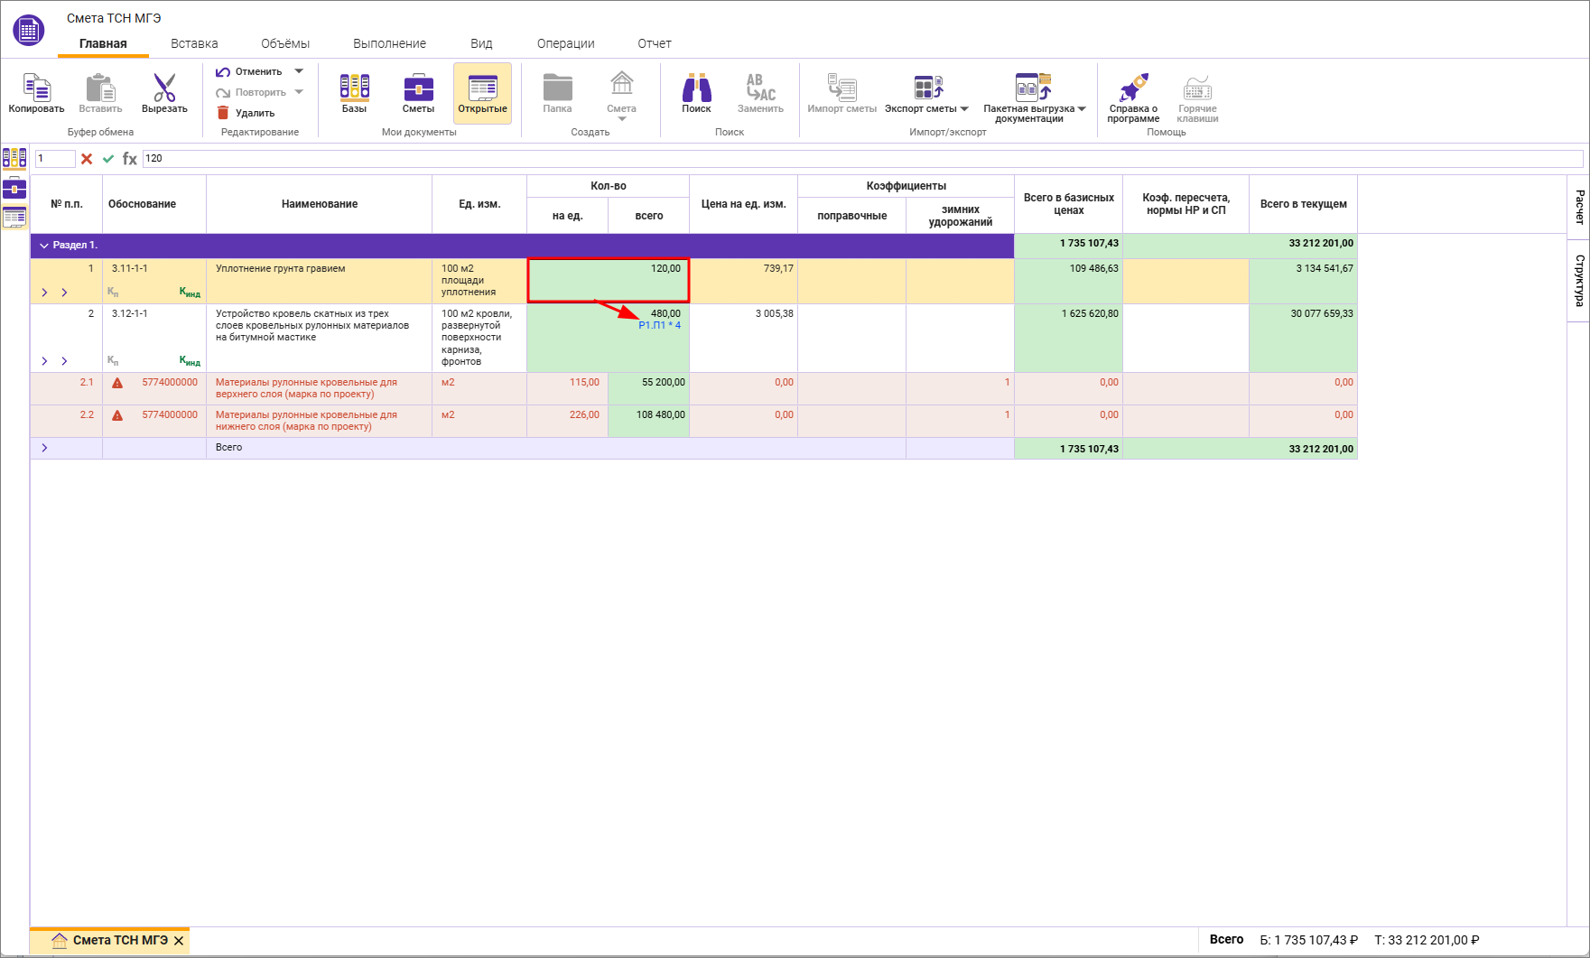Viewport: 1590px width, 958px height.
Task: Click the Копировать (Copy) icon
Action: click(x=36, y=89)
